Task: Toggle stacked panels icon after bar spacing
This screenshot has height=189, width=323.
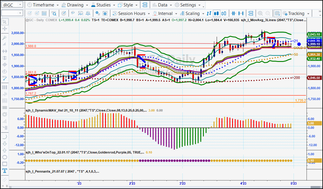Action: (x=251, y=14)
